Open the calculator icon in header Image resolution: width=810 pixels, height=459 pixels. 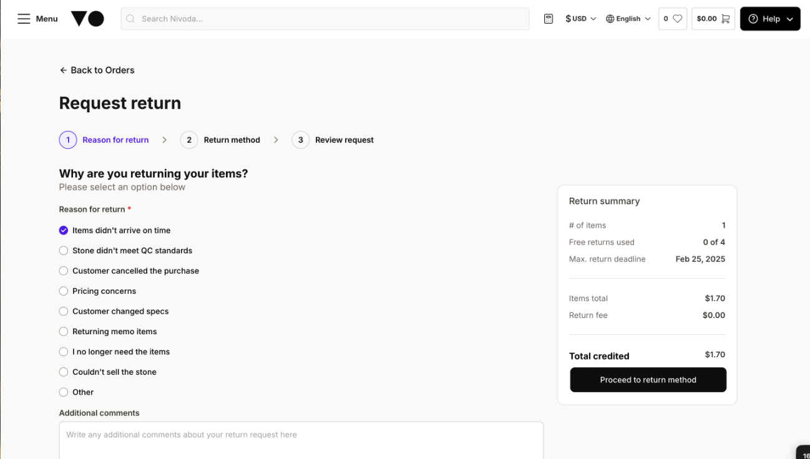click(549, 19)
